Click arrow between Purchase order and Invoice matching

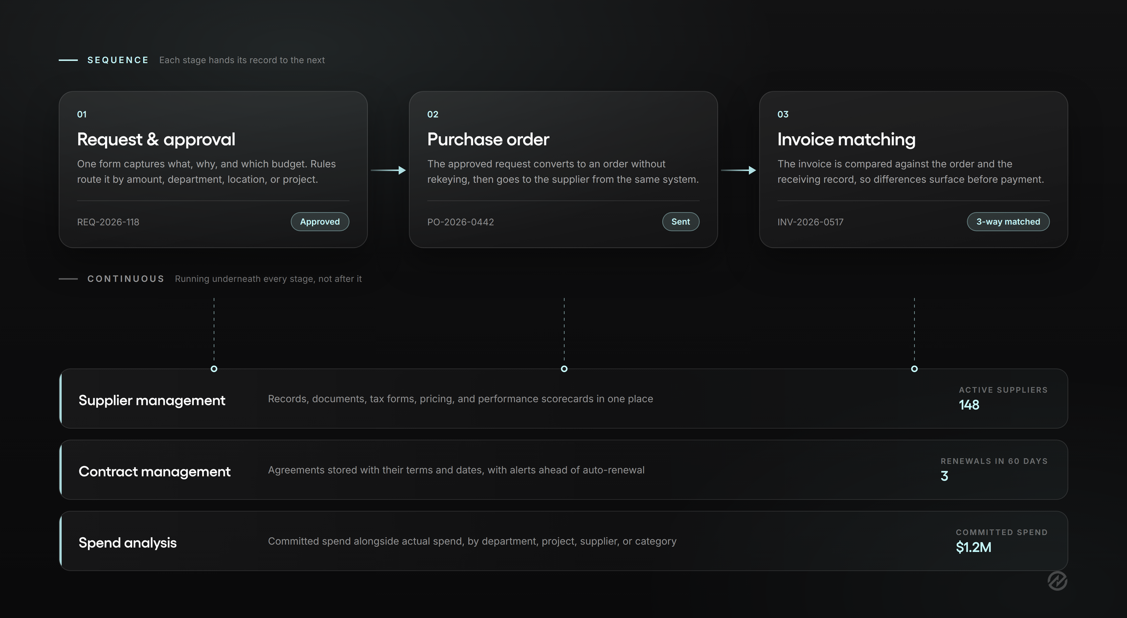pyautogui.click(x=739, y=170)
